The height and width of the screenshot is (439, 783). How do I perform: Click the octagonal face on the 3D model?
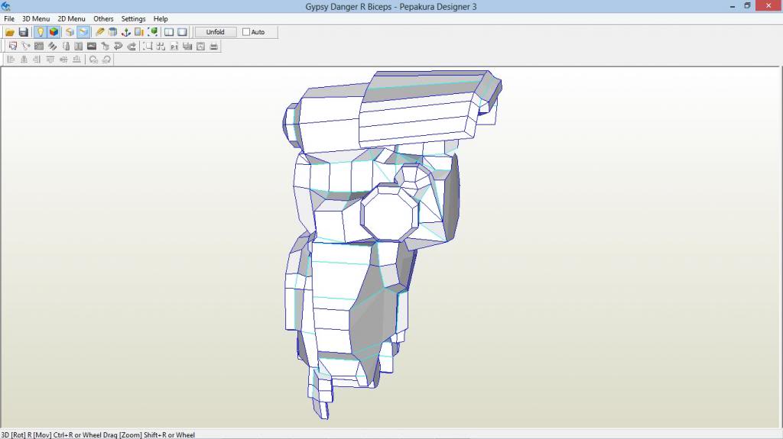(389, 215)
